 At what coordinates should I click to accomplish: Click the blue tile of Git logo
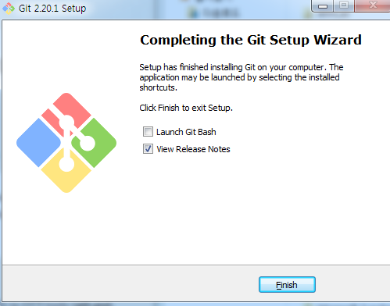[x=38, y=143]
